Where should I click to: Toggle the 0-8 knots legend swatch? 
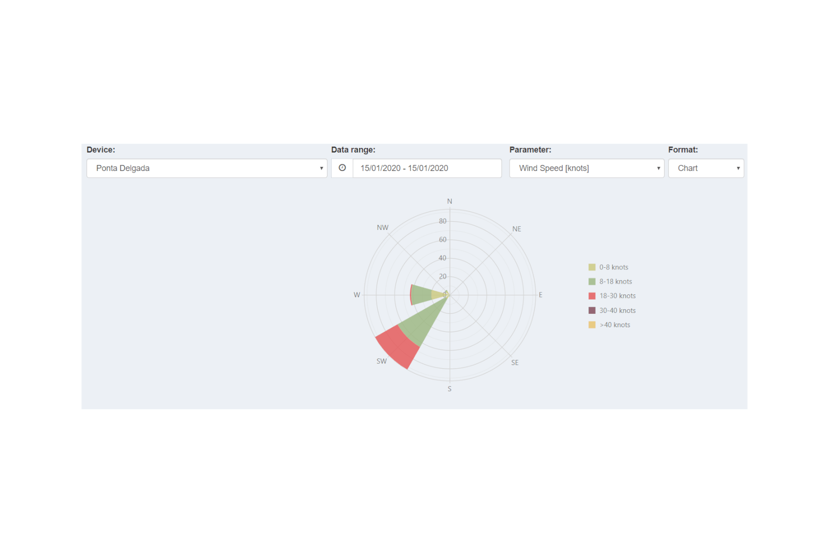pos(592,267)
